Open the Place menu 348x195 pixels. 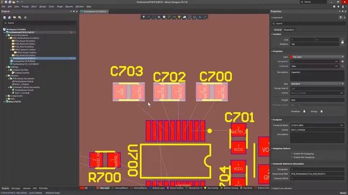34,6
